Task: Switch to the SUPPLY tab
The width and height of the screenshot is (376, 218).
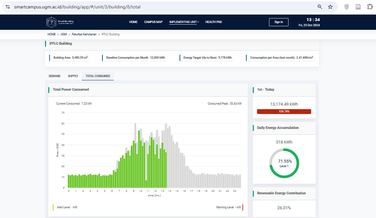Action: pos(73,76)
